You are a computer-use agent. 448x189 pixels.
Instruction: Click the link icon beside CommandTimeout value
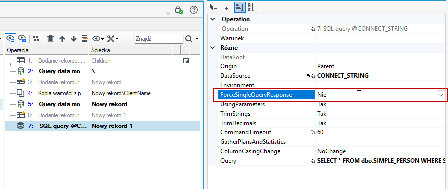tap(313, 132)
